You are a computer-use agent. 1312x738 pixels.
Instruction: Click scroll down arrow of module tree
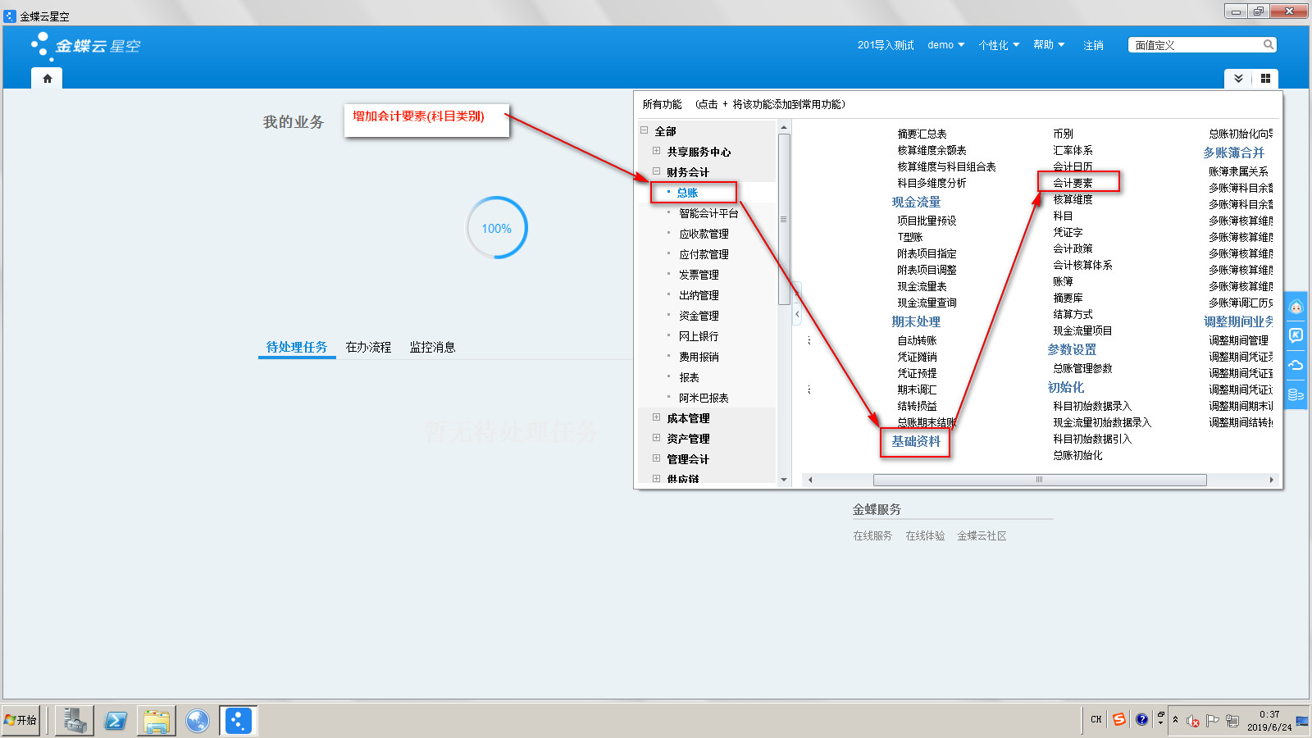[784, 480]
